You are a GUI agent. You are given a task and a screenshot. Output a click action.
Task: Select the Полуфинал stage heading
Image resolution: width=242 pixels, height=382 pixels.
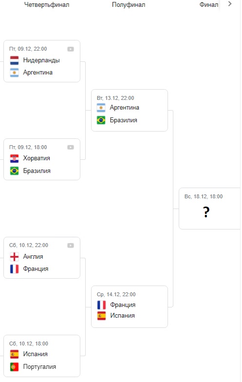click(129, 5)
